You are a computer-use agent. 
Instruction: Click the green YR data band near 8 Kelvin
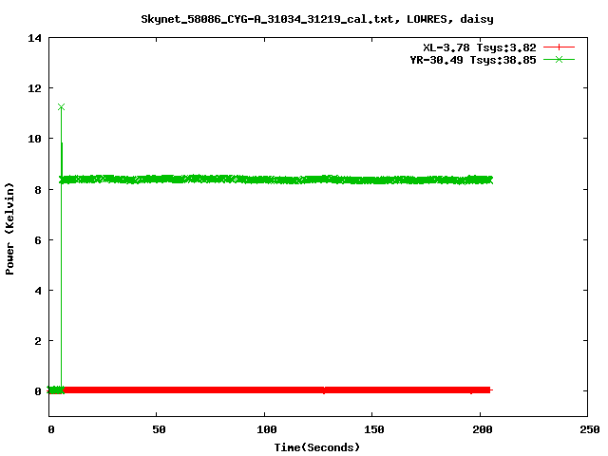276,180
